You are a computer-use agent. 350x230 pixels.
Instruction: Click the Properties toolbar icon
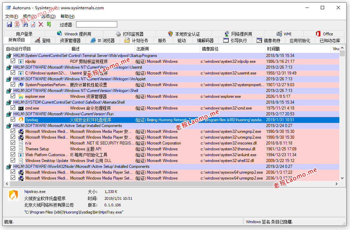(33, 24)
